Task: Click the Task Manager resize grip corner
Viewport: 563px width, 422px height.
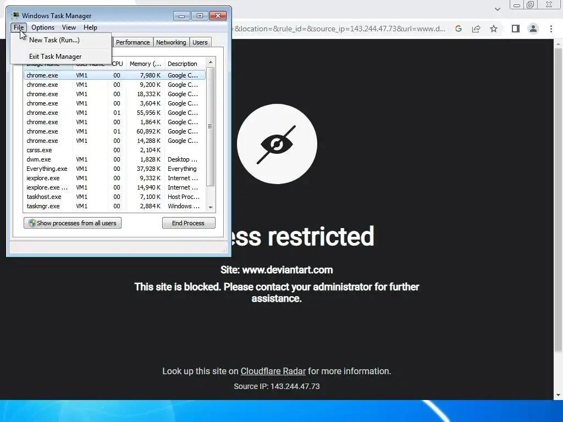Action: pyautogui.click(x=225, y=250)
